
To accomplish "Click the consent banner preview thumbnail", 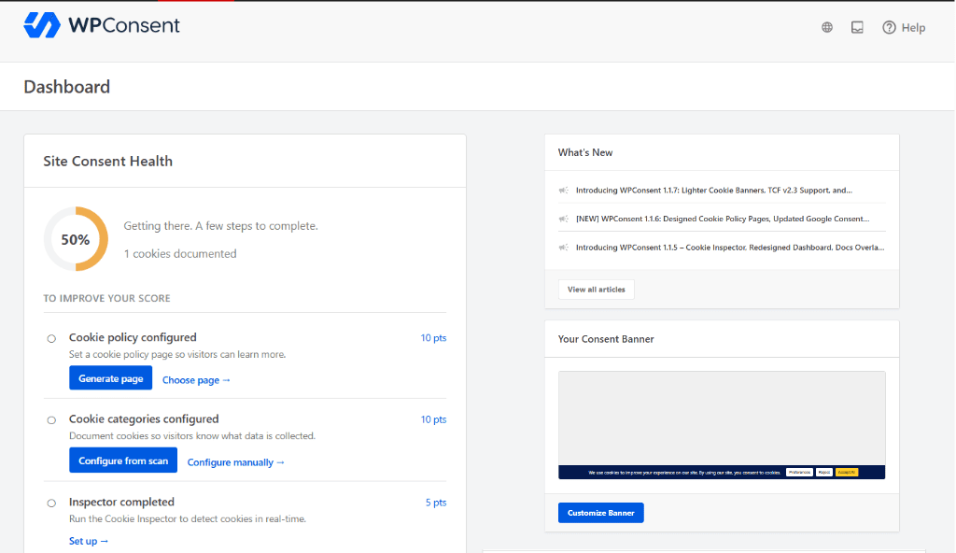I will (722, 425).
